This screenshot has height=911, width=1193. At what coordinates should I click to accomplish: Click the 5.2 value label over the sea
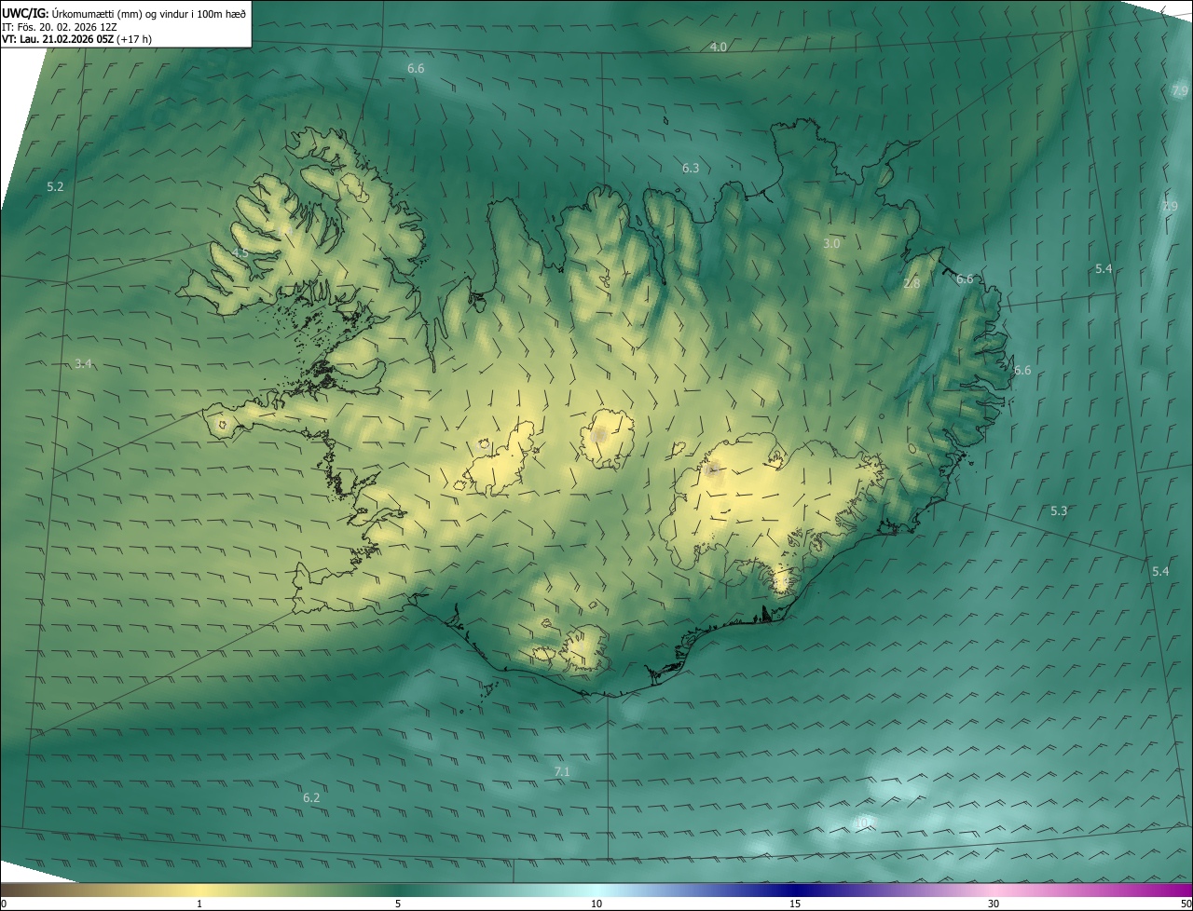tap(55, 187)
